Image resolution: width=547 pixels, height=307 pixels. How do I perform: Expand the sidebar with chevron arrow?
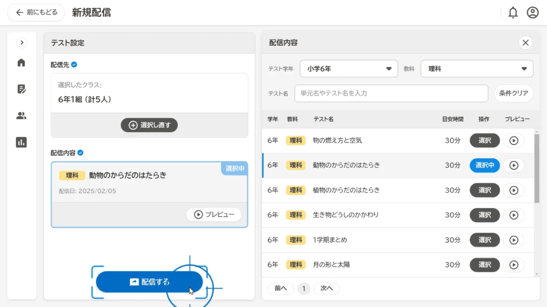coord(22,43)
